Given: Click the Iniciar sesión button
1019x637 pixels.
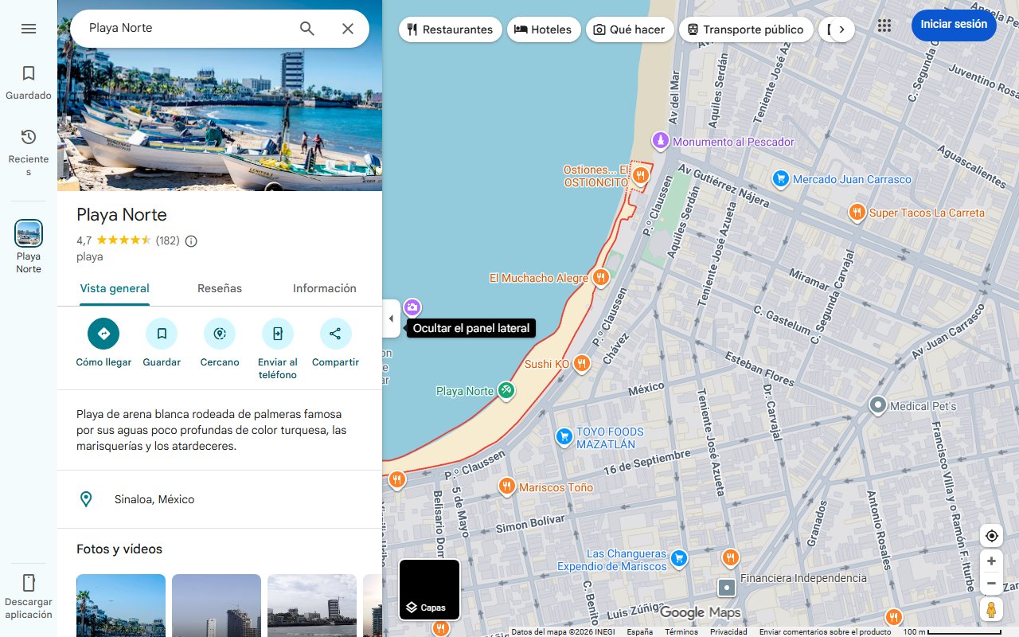Looking at the screenshot, I should click(953, 25).
